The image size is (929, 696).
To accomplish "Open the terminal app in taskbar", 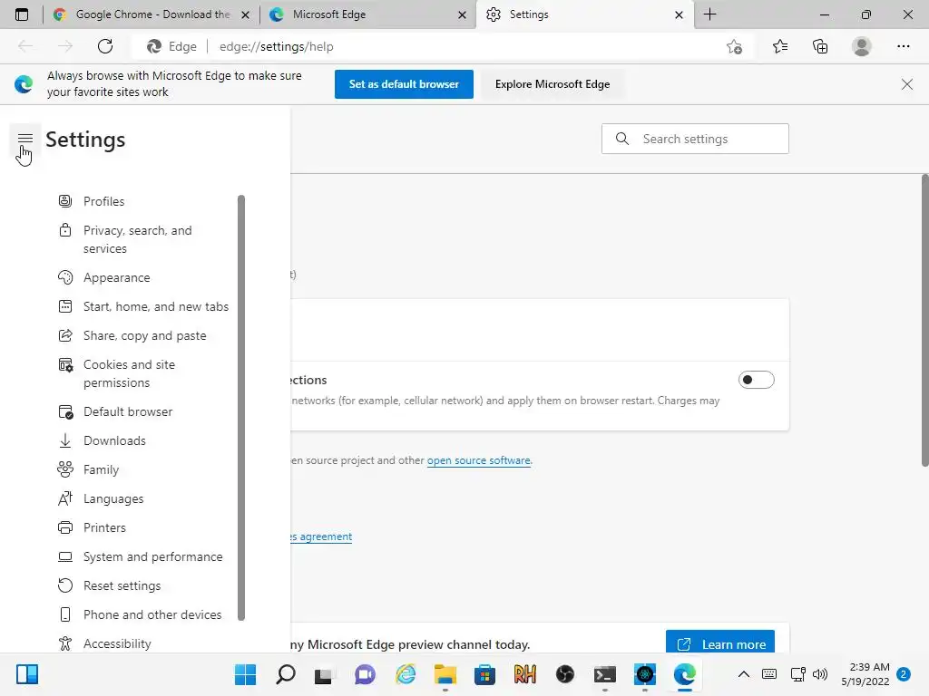I will tap(605, 674).
